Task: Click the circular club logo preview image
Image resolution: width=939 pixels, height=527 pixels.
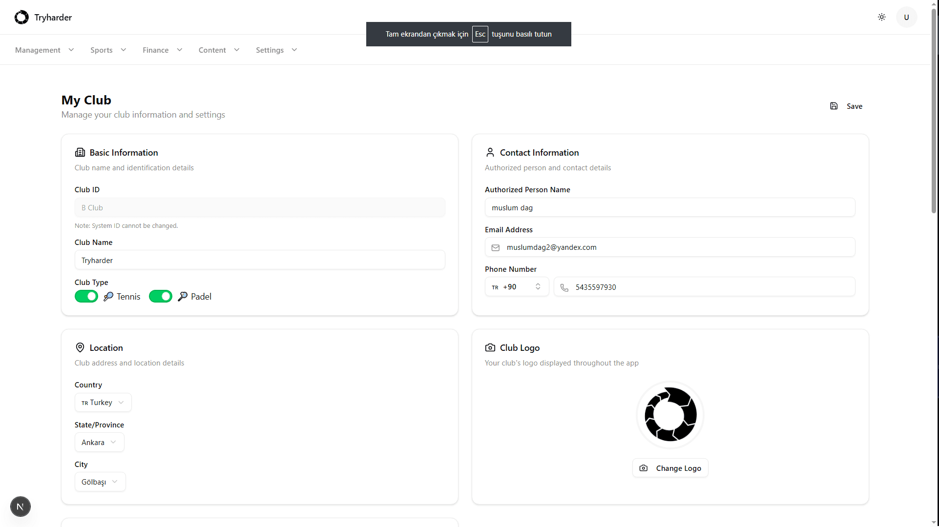Action: [670, 415]
